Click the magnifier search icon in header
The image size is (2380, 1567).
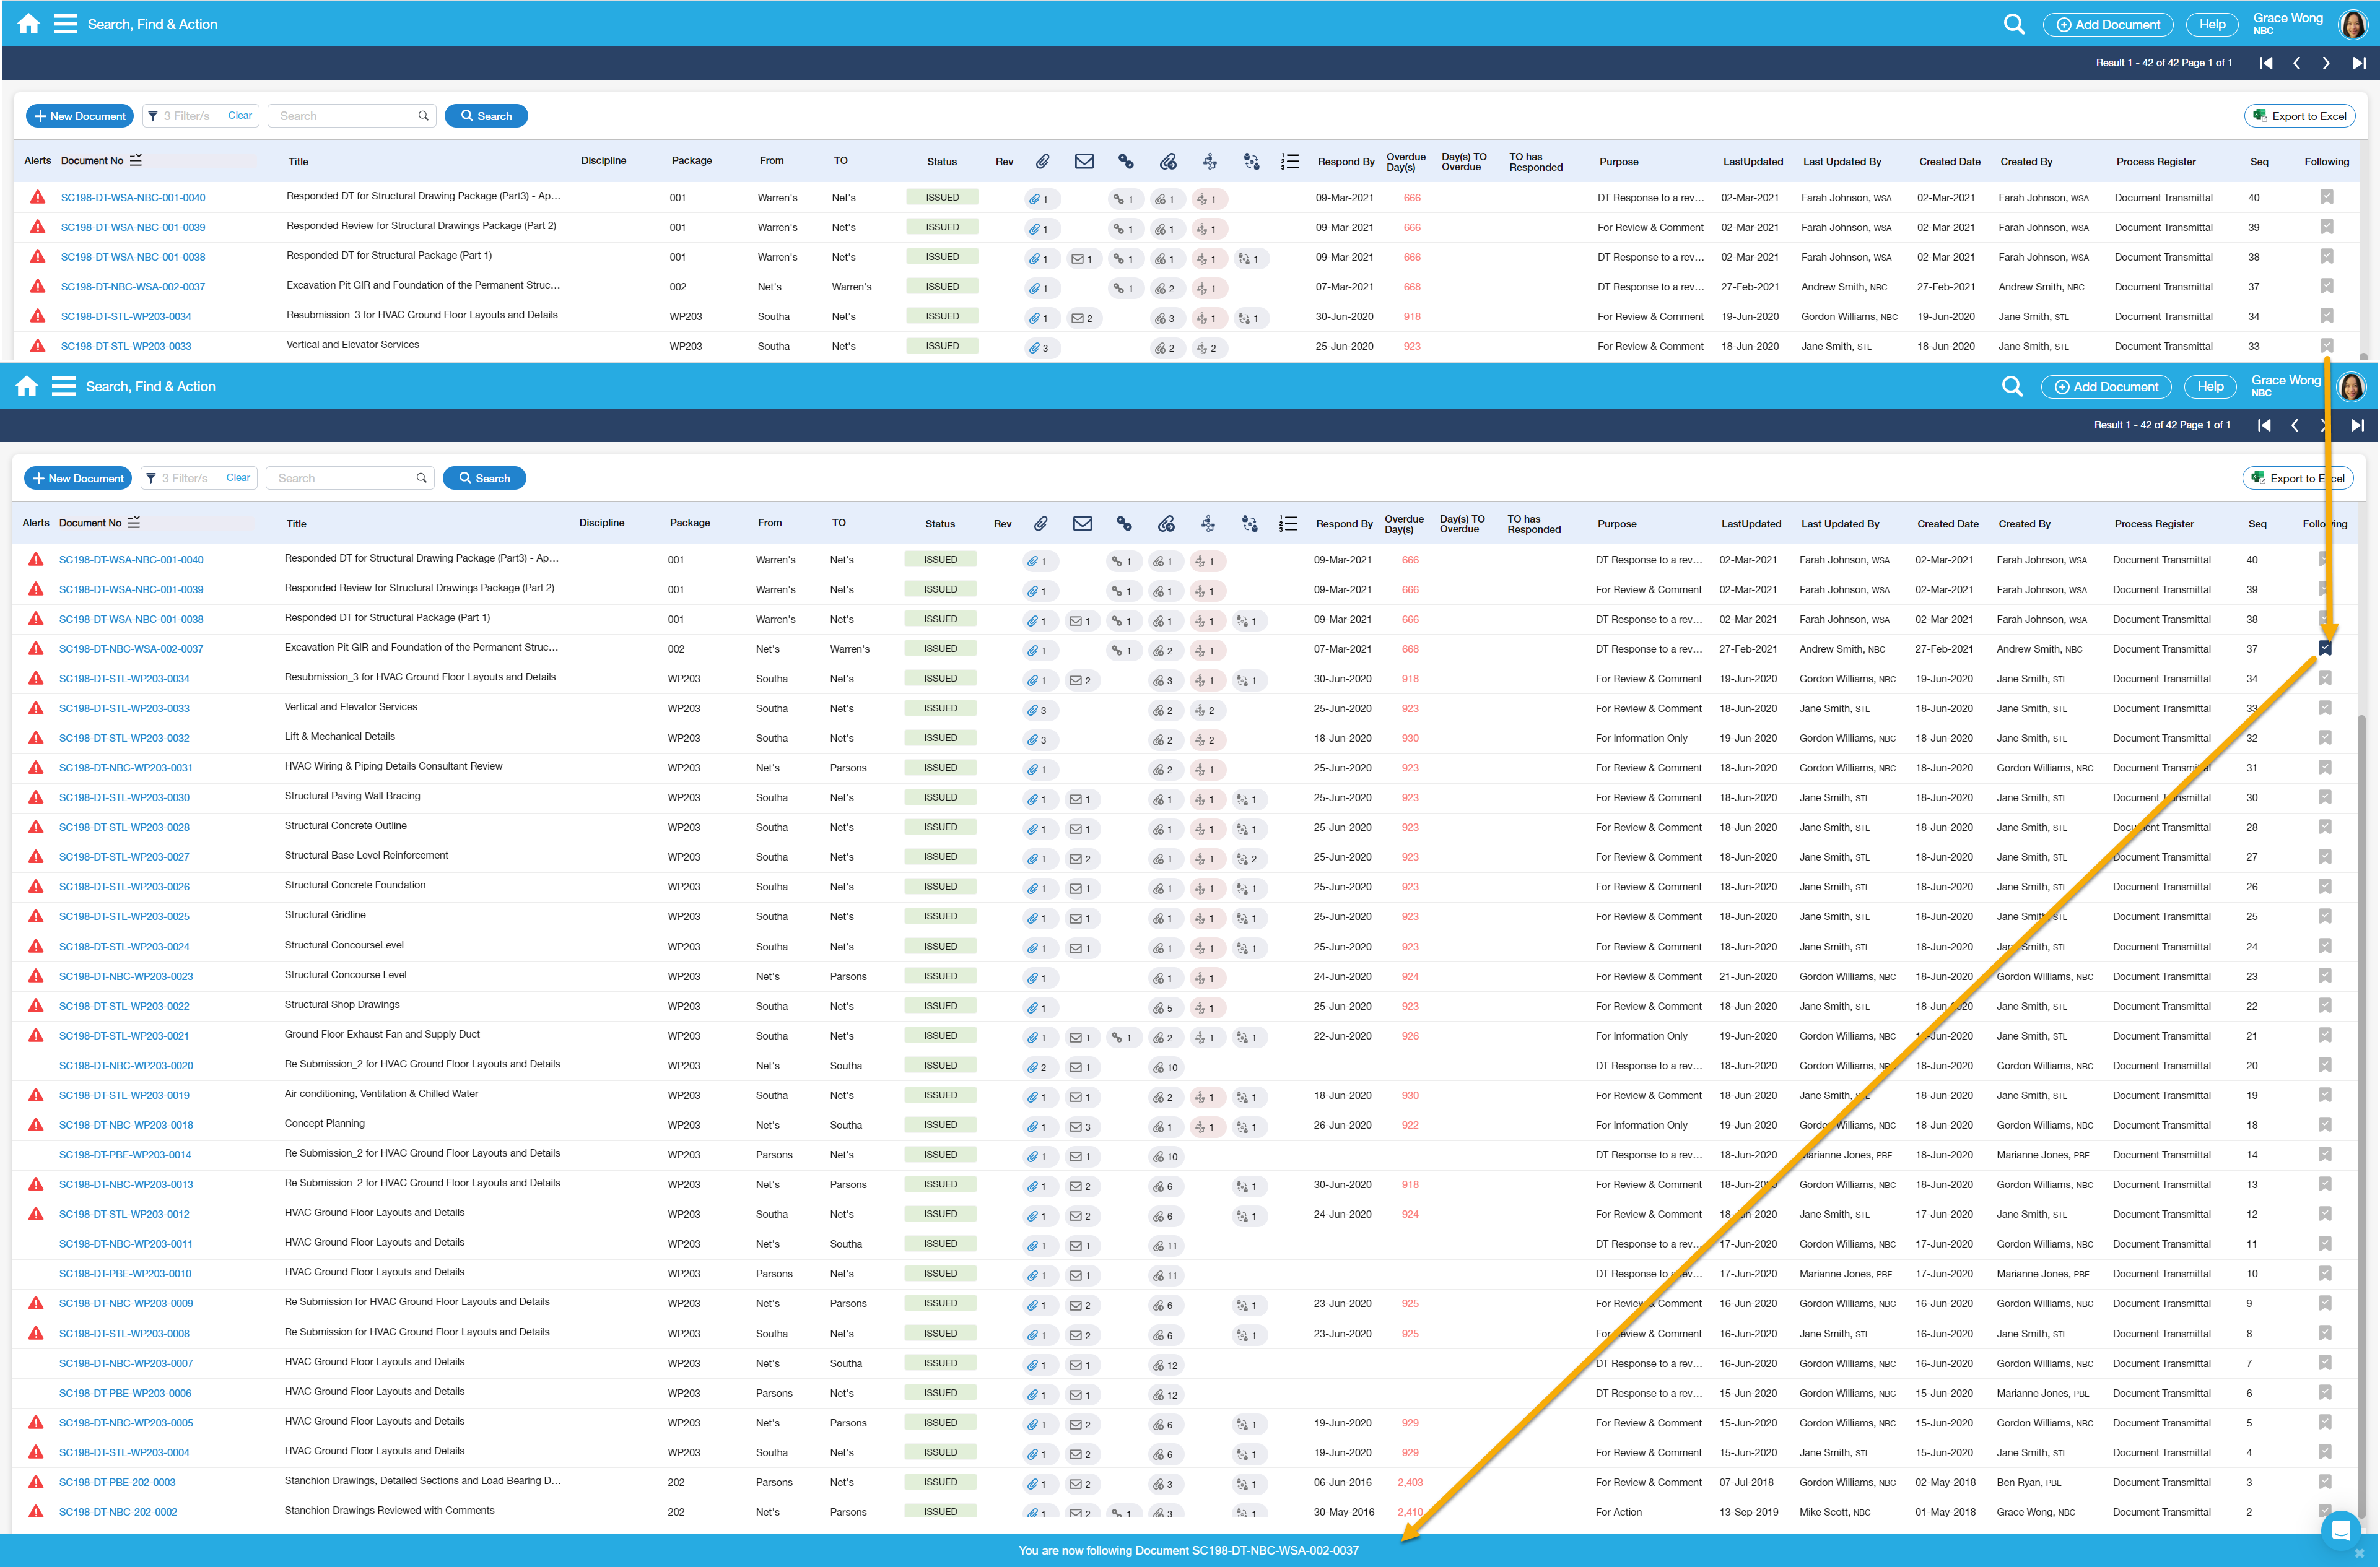pyautogui.click(x=2014, y=24)
